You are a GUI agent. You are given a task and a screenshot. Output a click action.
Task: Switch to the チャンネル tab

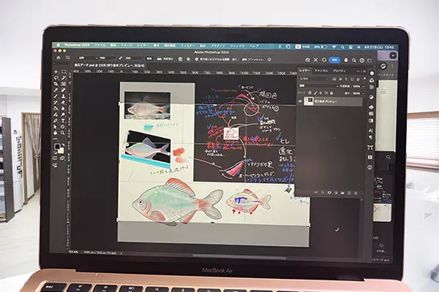click(321, 70)
